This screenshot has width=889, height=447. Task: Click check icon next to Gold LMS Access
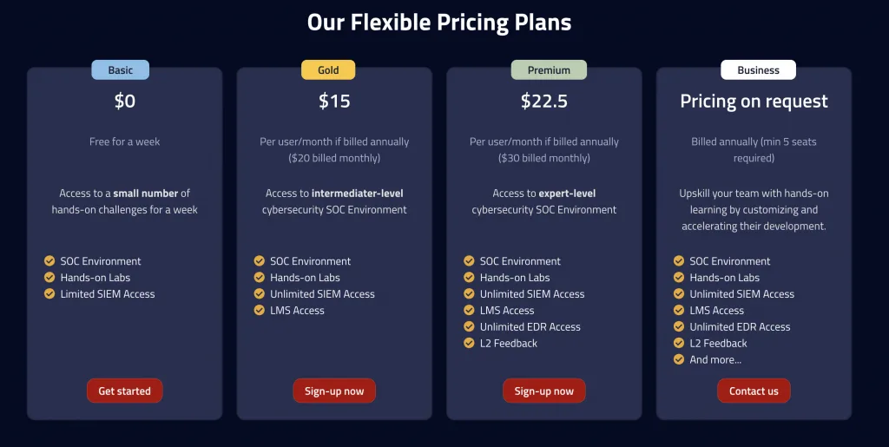[x=260, y=311]
